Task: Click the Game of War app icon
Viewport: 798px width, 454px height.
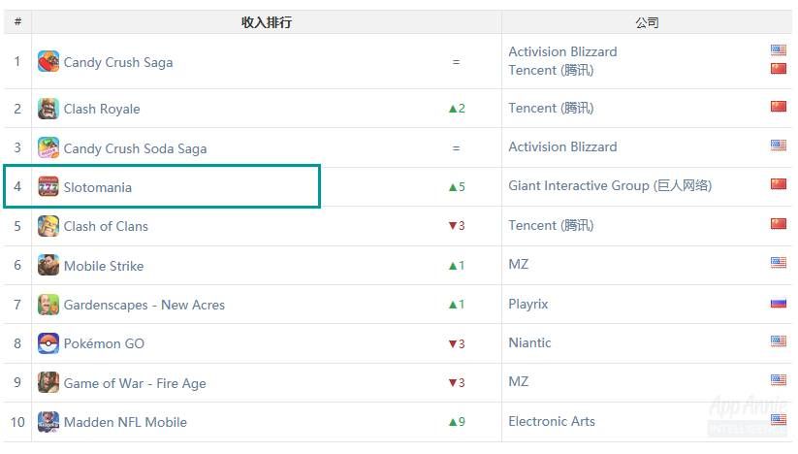Action: pyautogui.click(x=48, y=383)
